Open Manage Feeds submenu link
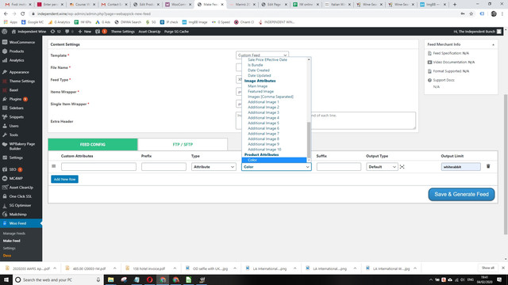 click(x=14, y=234)
